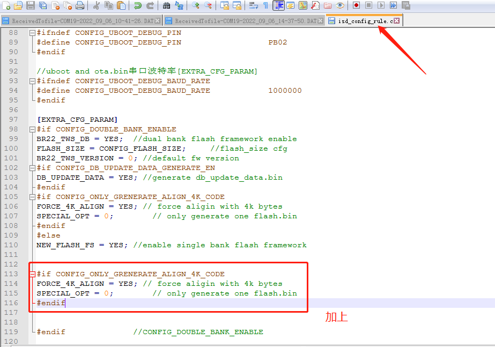Start macro recording
495x347 pixels.
click(x=357, y=5)
